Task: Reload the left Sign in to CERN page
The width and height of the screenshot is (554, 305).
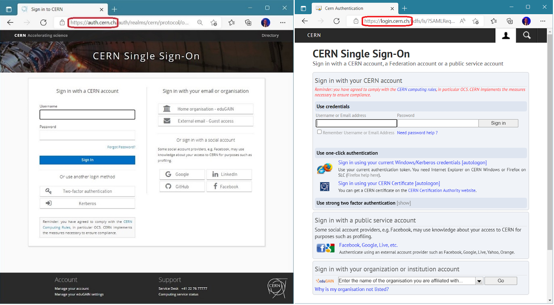Action: click(43, 23)
